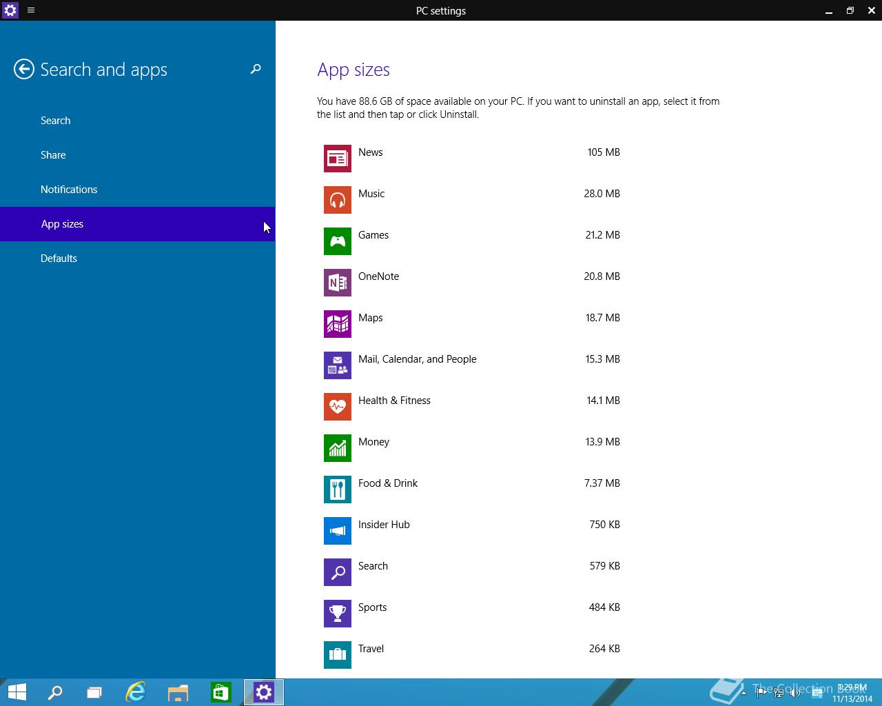
Task: Click the 105 MB size value
Action: pos(604,152)
